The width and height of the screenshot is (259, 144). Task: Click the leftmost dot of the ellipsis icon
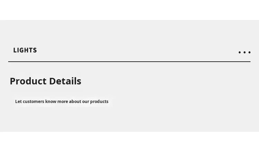(240, 52)
